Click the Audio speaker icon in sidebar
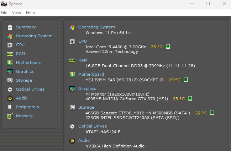This screenshot has height=151, width=231. point(10,98)
